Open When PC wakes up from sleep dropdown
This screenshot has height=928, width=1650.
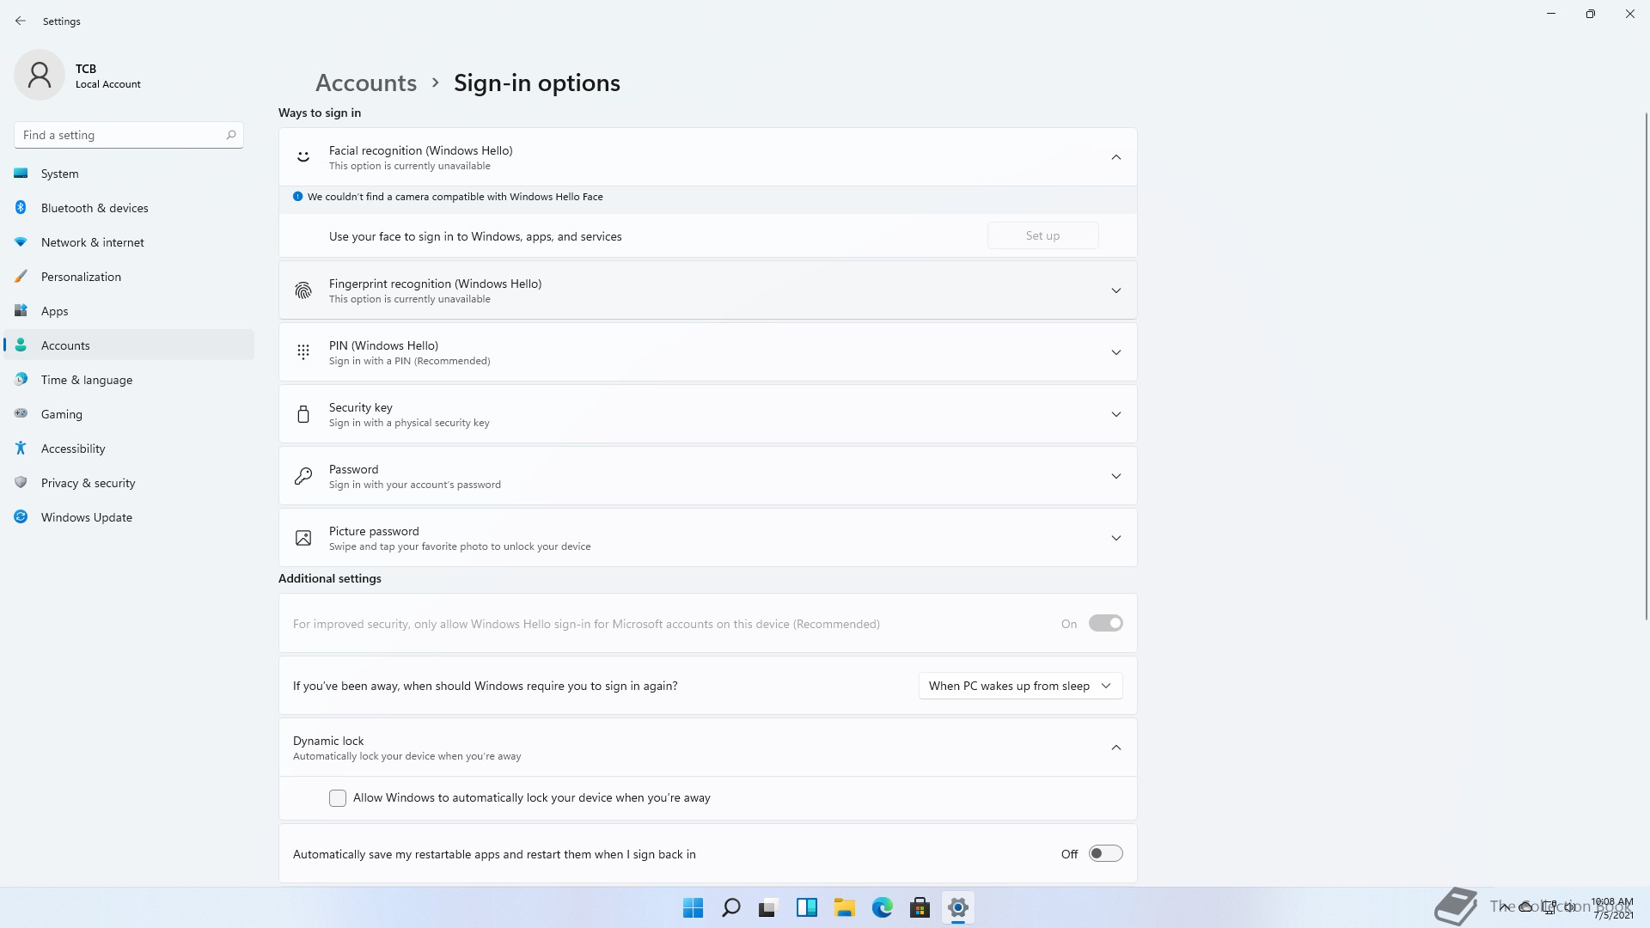coord(1020,686)
